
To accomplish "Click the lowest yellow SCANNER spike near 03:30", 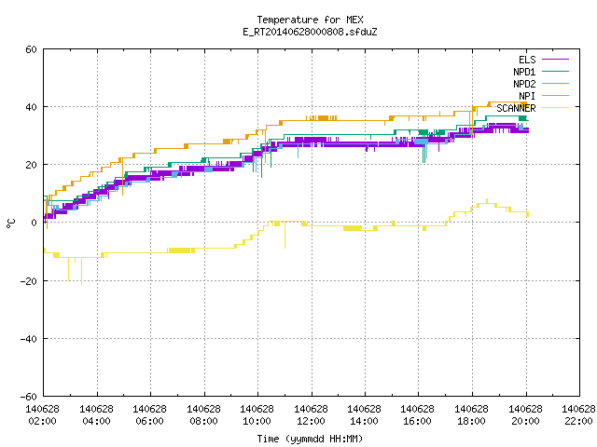I will coord(81,271).
